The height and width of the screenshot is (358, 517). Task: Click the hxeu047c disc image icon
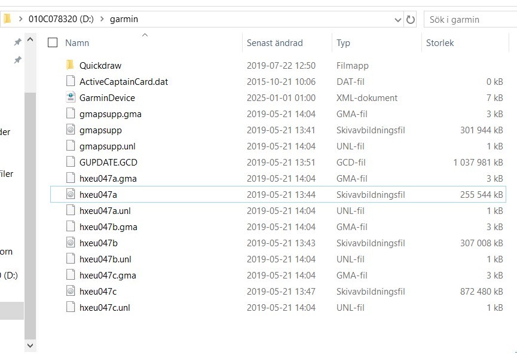click(71, 291)
